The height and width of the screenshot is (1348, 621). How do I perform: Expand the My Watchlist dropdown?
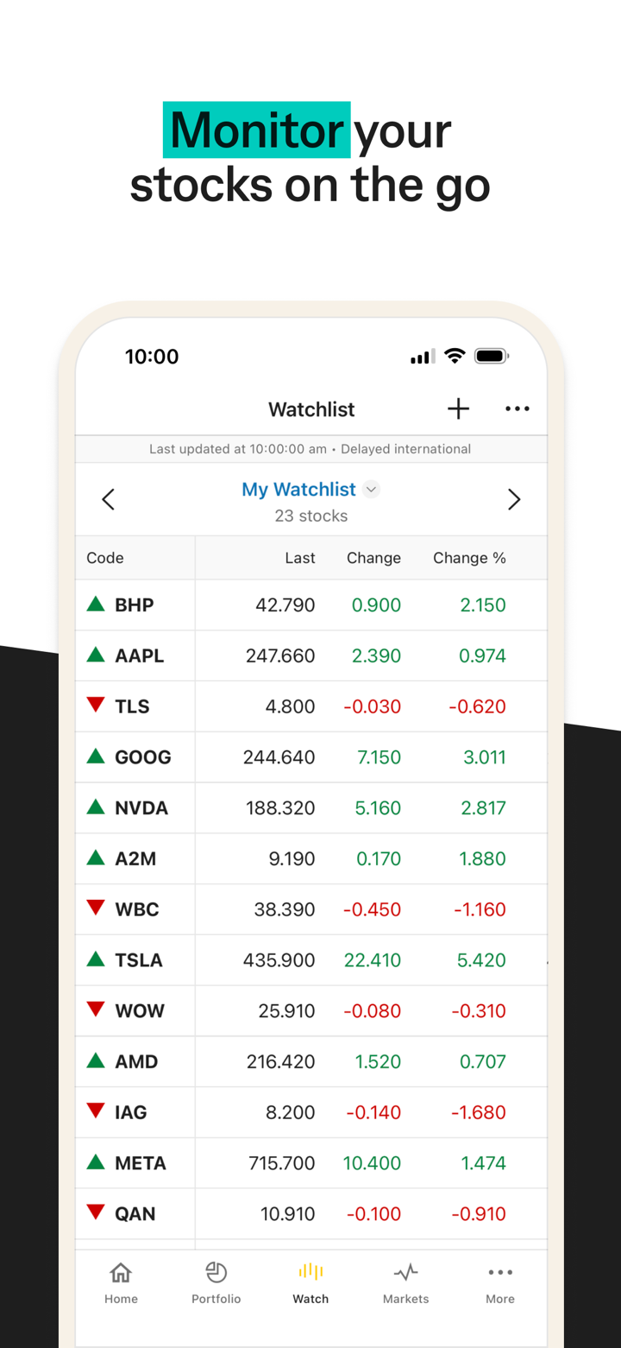tap(372, 490)
